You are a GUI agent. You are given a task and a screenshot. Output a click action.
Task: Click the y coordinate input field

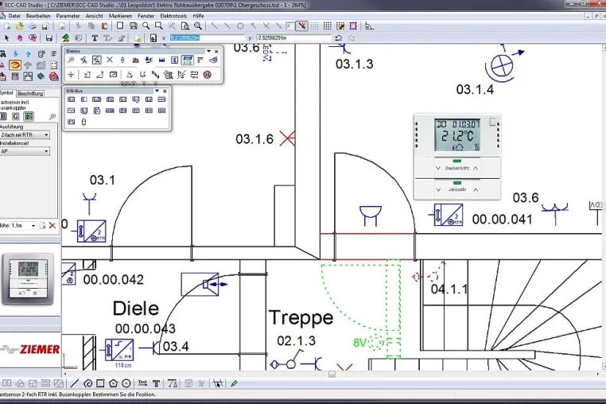tap(293, 38)
